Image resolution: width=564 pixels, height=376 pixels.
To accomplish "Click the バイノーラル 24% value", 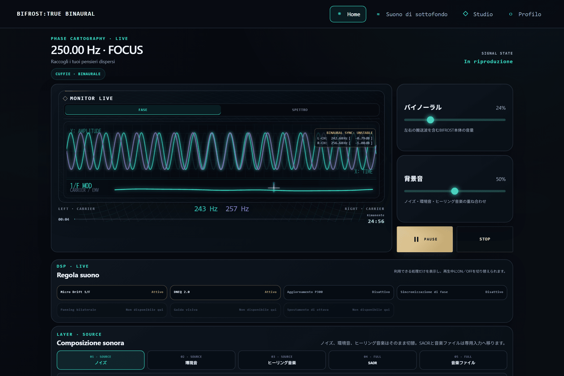I will point(501,108).
